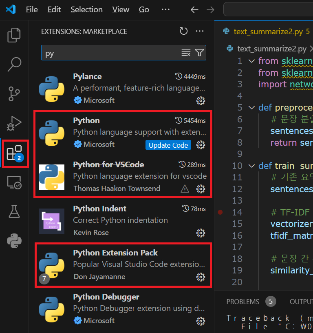Click the VS Code logo icon

pyautogui.click(x=11, y=9)
